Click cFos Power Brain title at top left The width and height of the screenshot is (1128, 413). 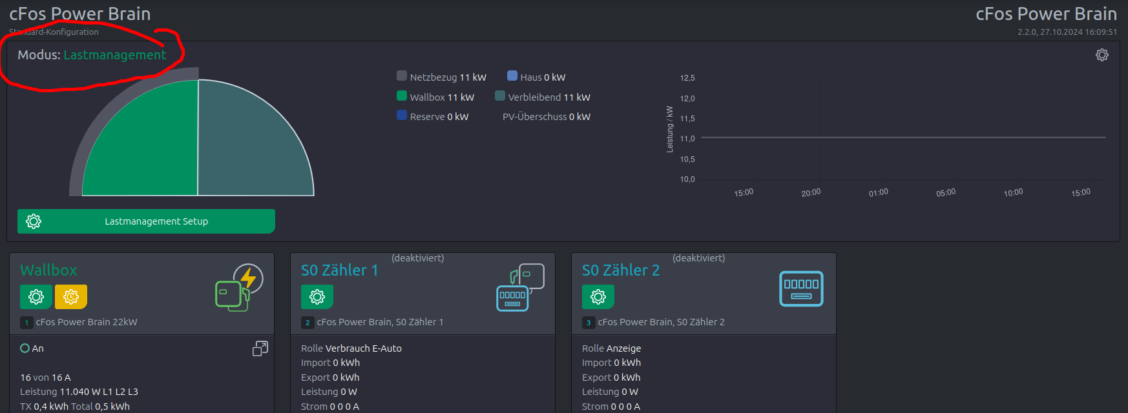click(x=80, y=14)
